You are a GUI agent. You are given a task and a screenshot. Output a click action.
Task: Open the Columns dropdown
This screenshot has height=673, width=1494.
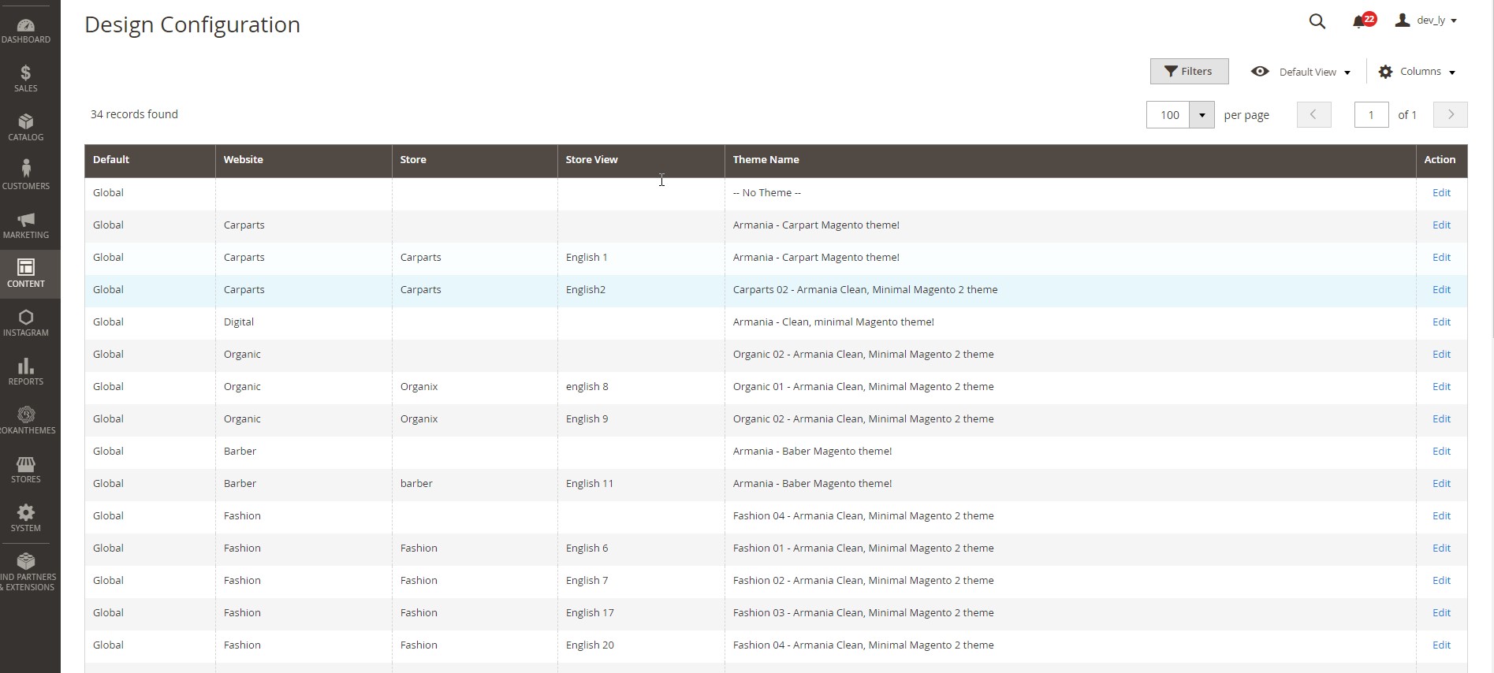(x=1417, y=72)
